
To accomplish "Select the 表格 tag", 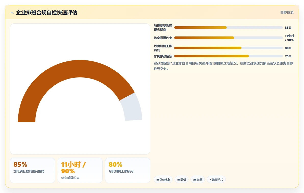I will (x=182, y=179).
